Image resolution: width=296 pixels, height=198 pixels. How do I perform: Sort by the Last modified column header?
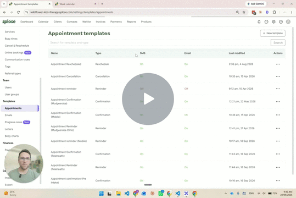coord(237,53)
